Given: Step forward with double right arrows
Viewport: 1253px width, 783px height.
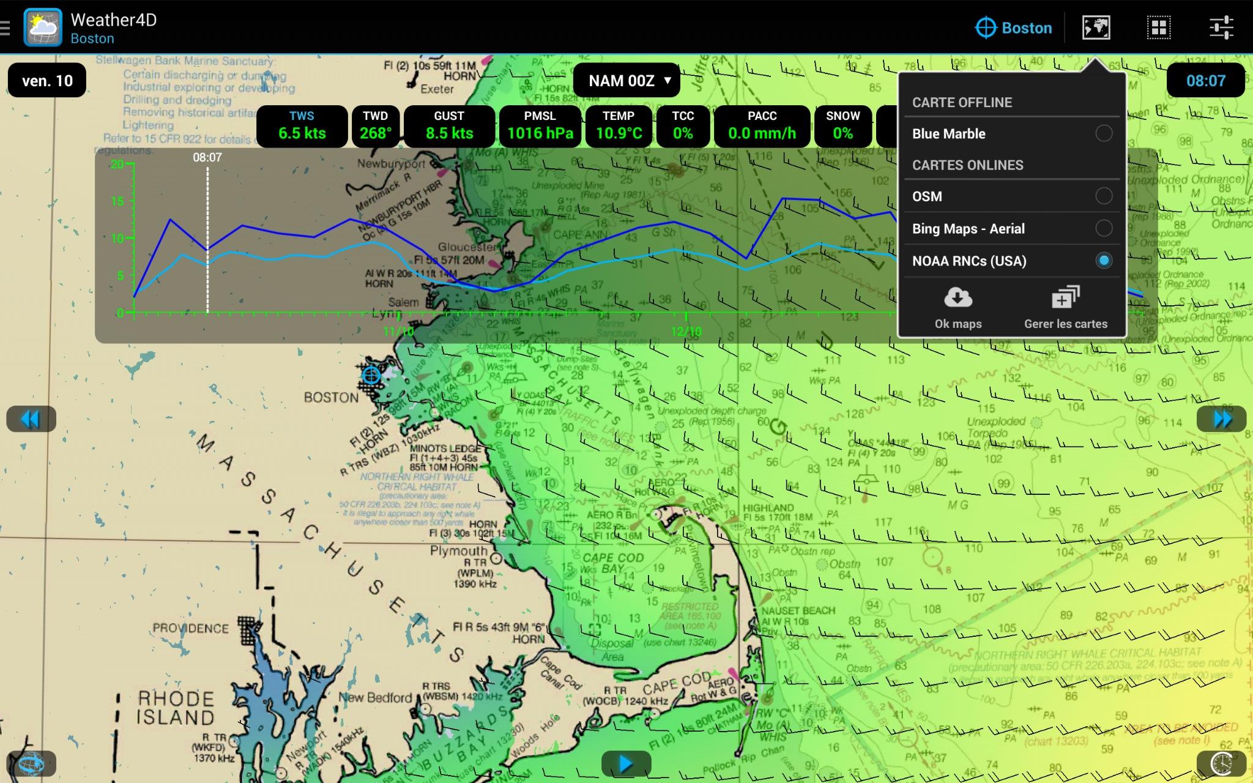Looking at the screenshot, I should (1222, 419).
